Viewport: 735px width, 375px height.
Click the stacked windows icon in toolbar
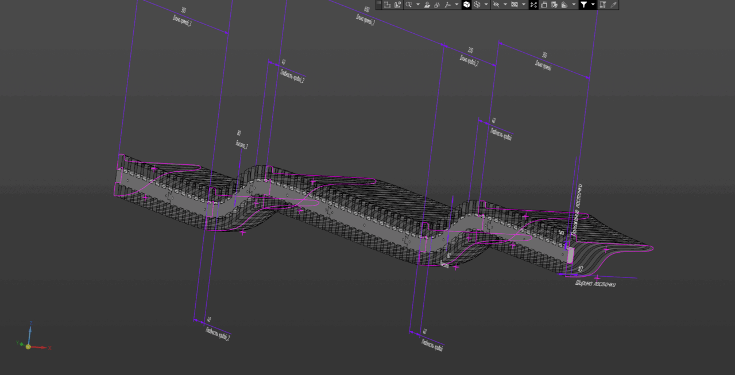coord(544,5)
